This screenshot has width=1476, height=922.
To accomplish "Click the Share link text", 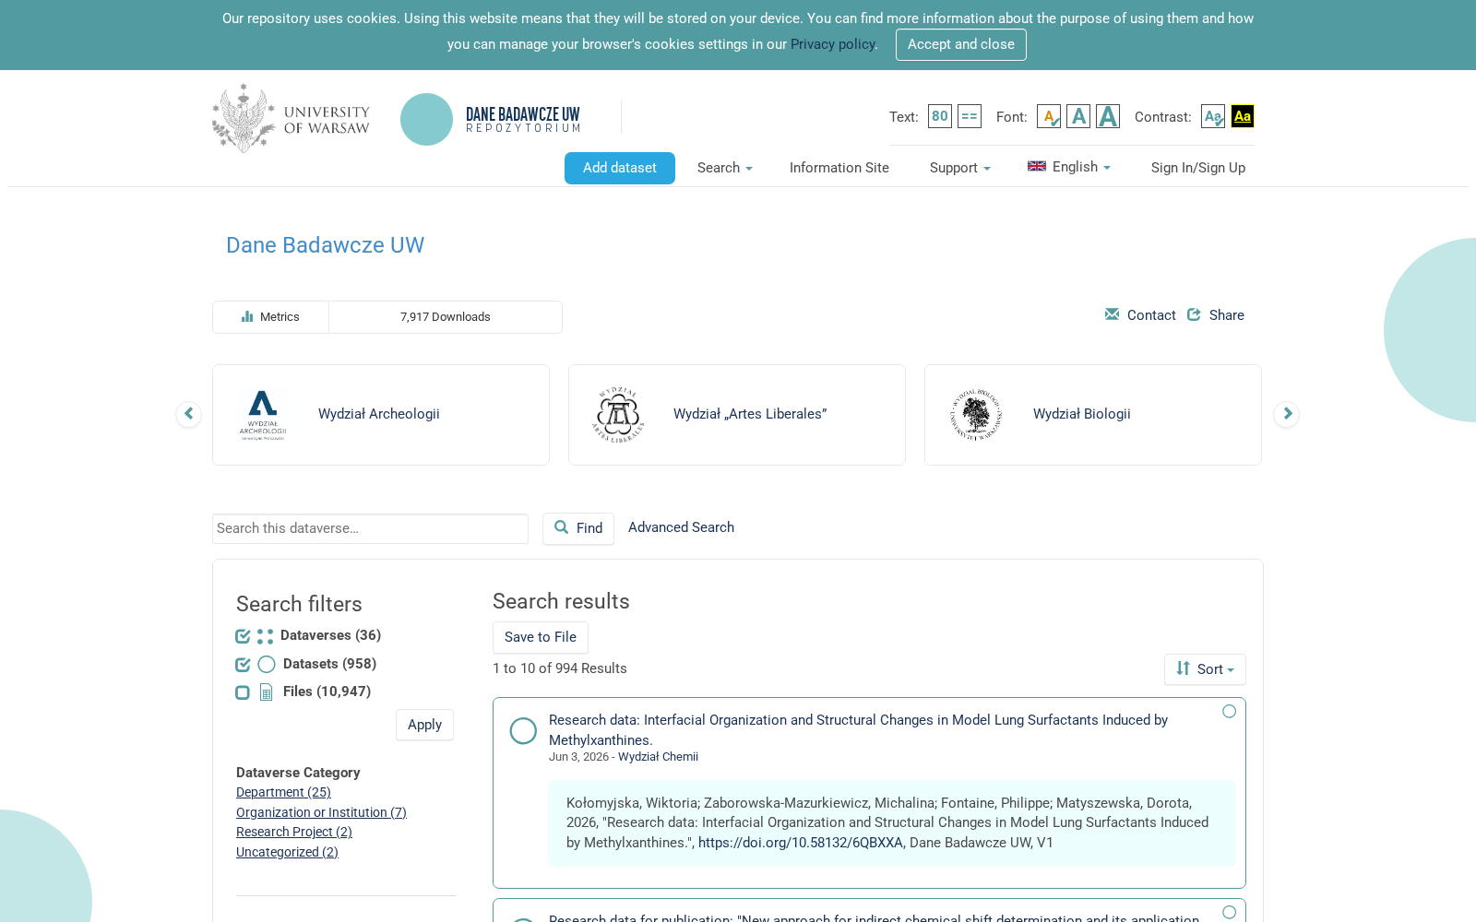I will pos(1227,315).
